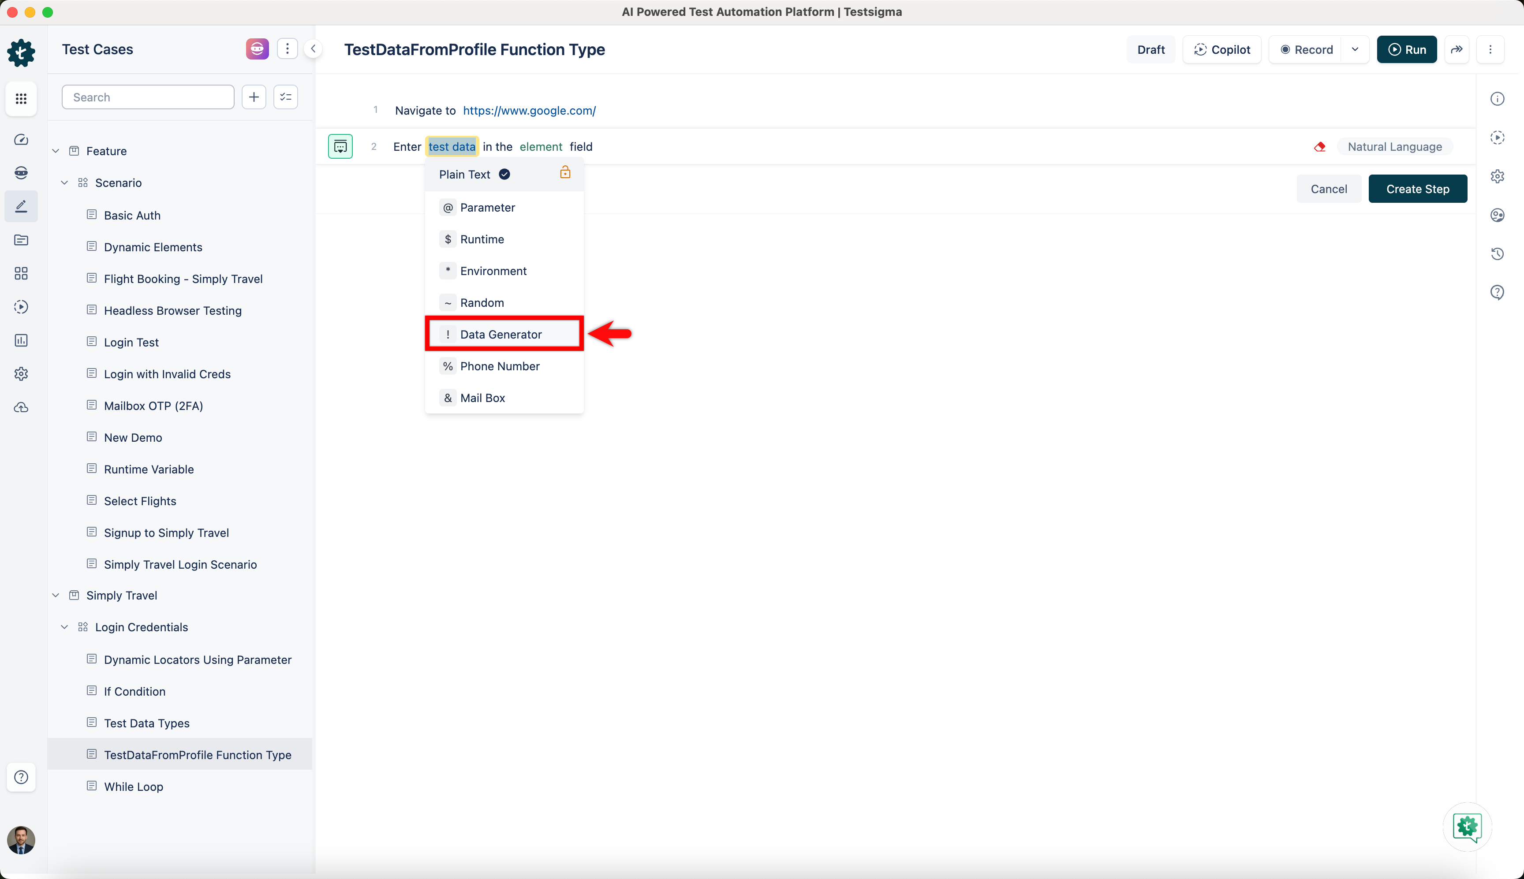Open the Copilot robot icon in left sidebar
Screen dimensions: 1524x879
click(21, 173)
